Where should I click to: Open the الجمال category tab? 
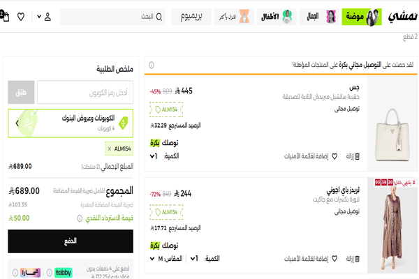pos(319,17)
